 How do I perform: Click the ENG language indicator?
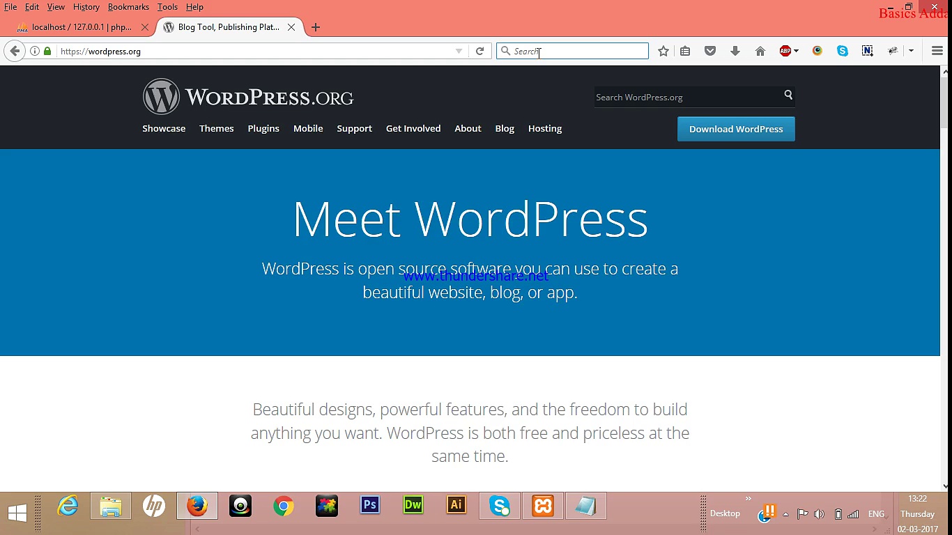pos(876,514)
